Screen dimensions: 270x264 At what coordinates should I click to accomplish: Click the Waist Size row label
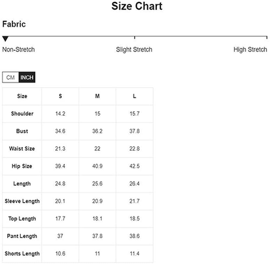coord(22,149)
